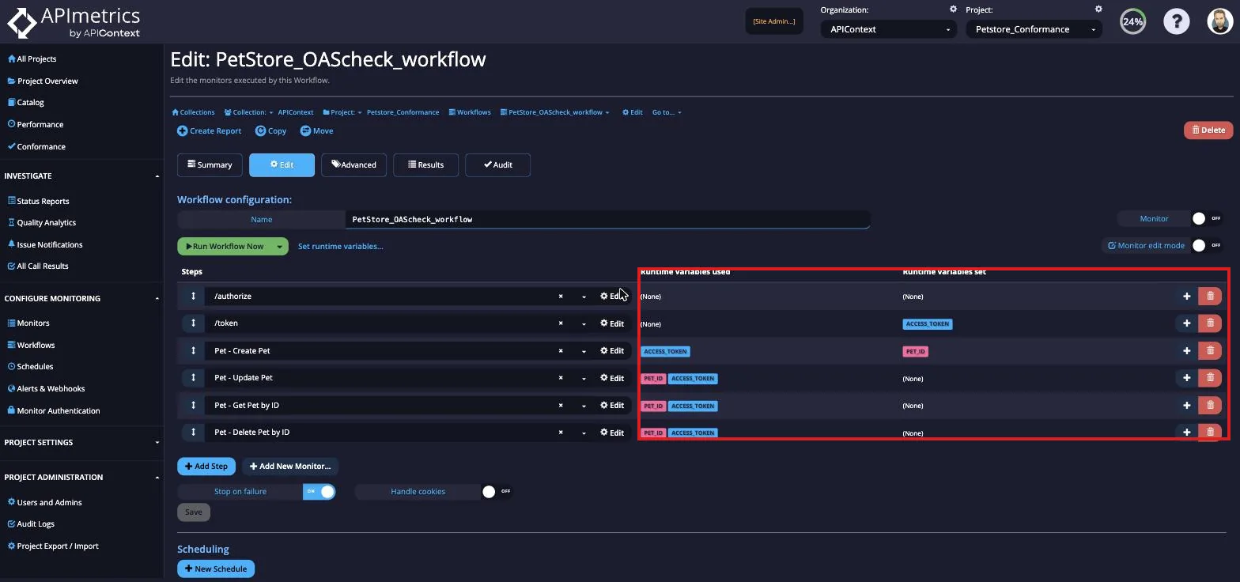This screenshot has height=582, width=1240.
Task: Grab the reorder handle for /token step
Action: point(193,323)
